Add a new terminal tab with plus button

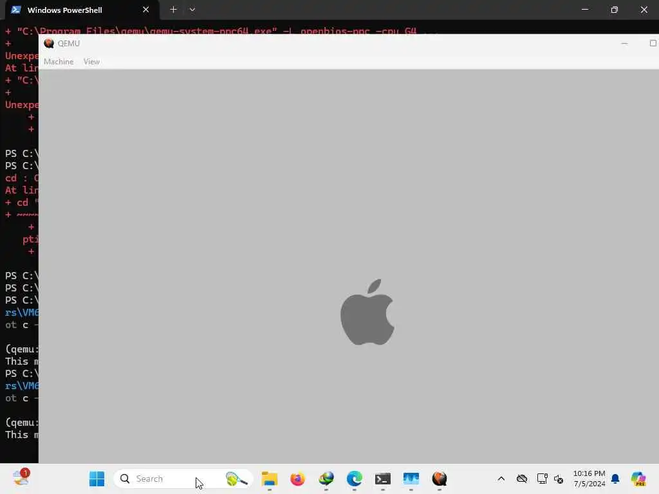click(173, 10)
